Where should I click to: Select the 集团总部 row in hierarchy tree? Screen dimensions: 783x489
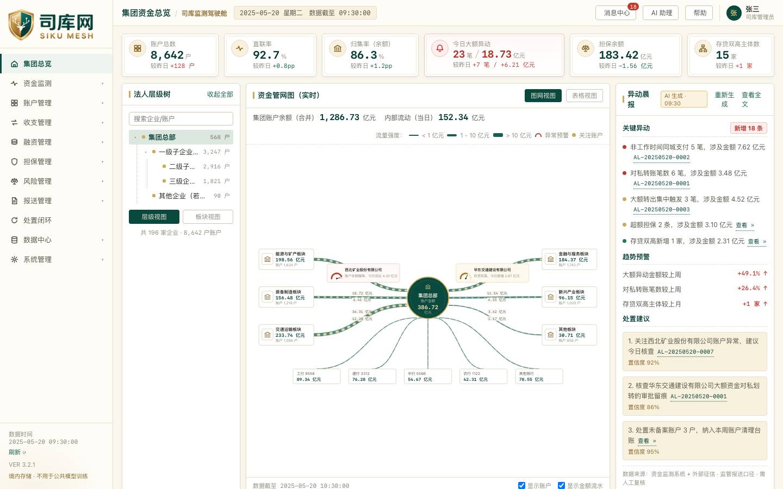[181, 137]
